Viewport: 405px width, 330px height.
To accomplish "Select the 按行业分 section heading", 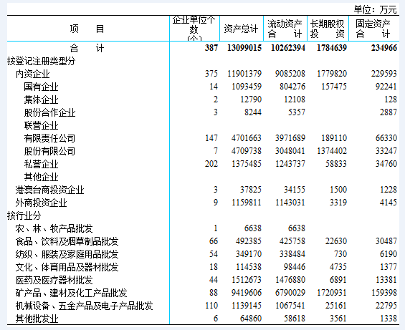I will coord(24,215).
